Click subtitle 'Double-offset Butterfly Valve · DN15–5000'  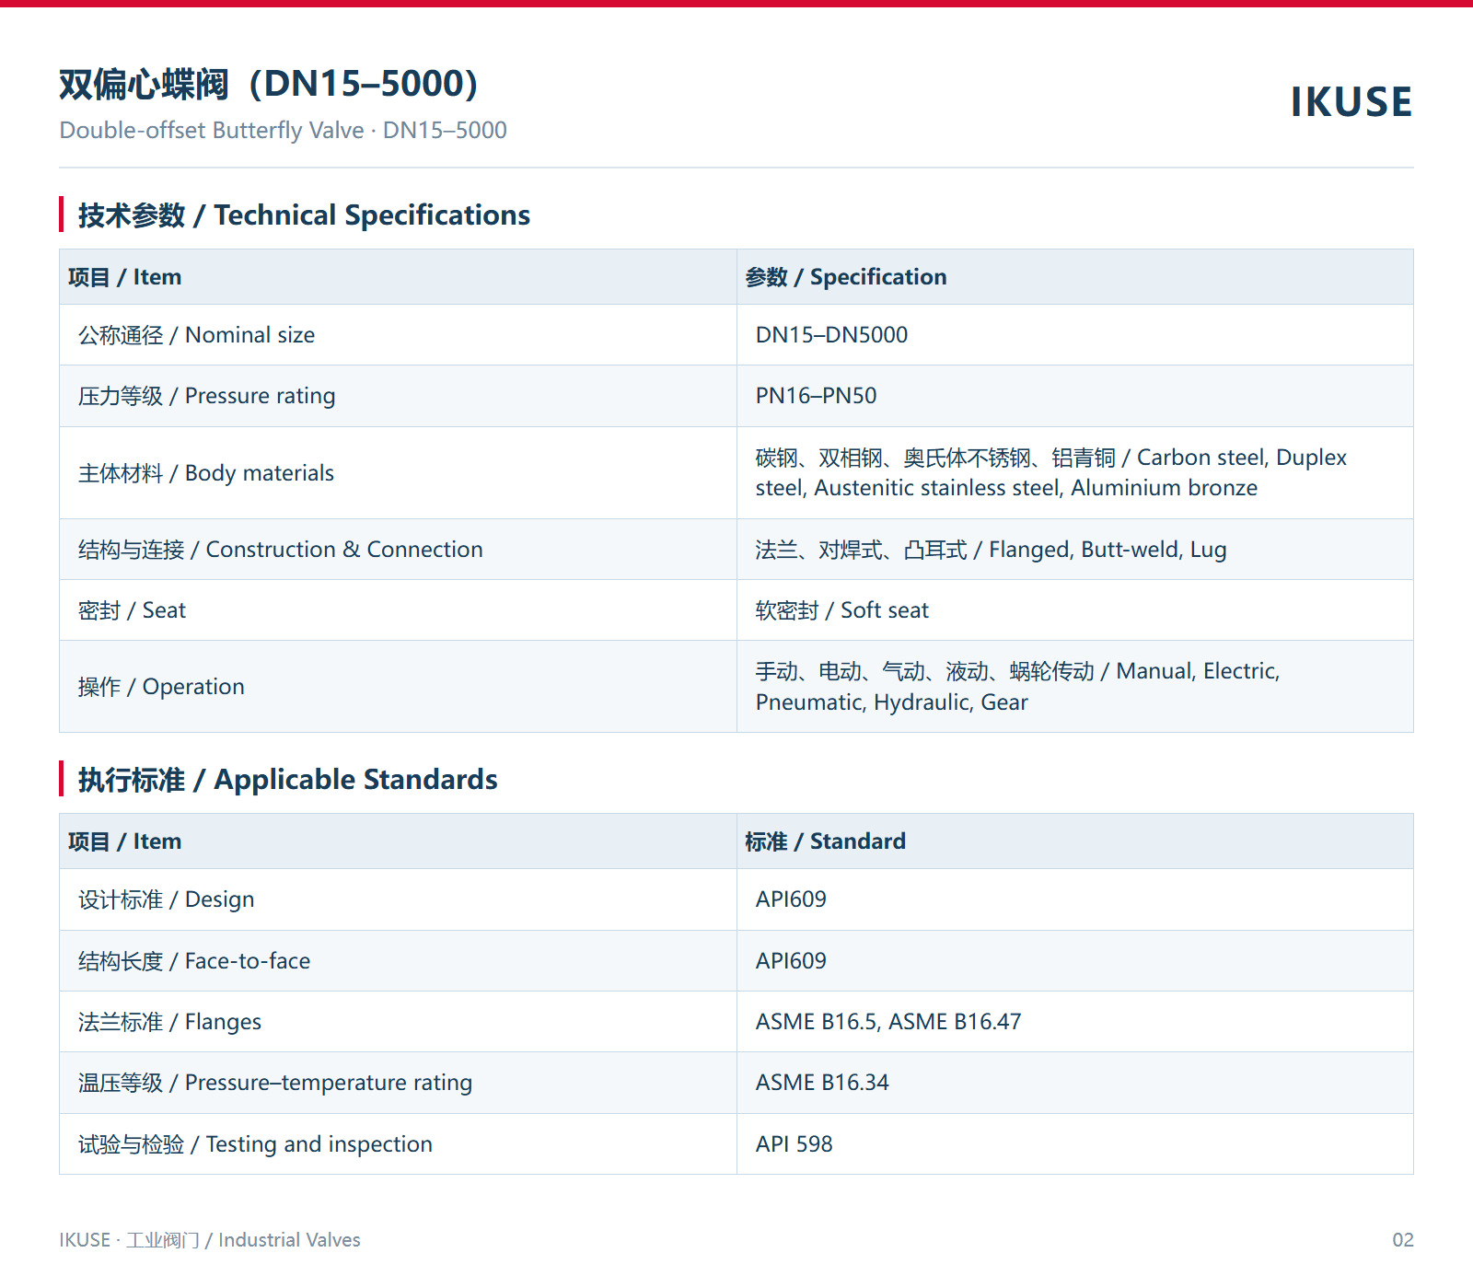point(283,131)
